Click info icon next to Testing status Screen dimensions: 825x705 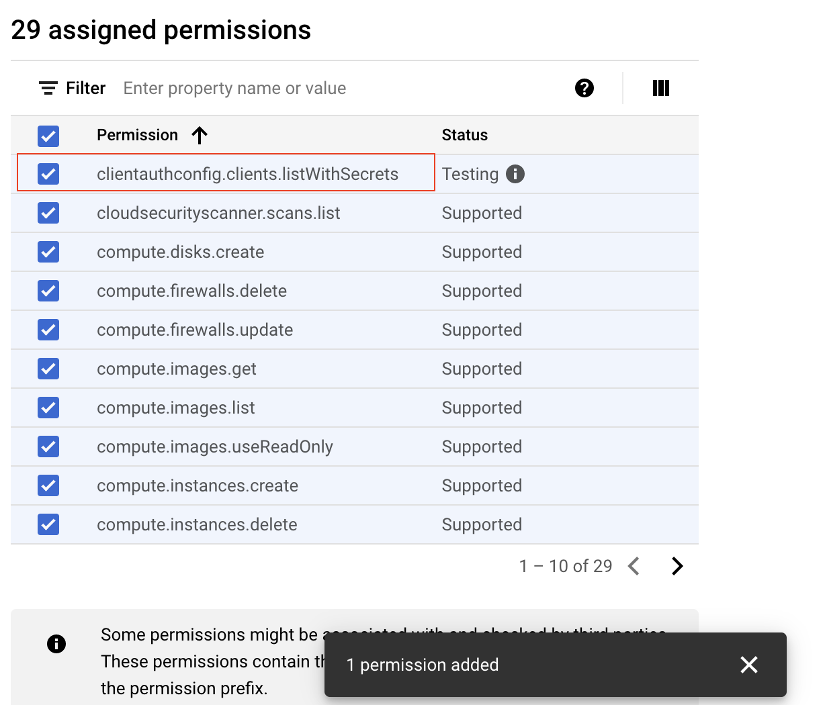pyautogui.click(x=515, y=174)
